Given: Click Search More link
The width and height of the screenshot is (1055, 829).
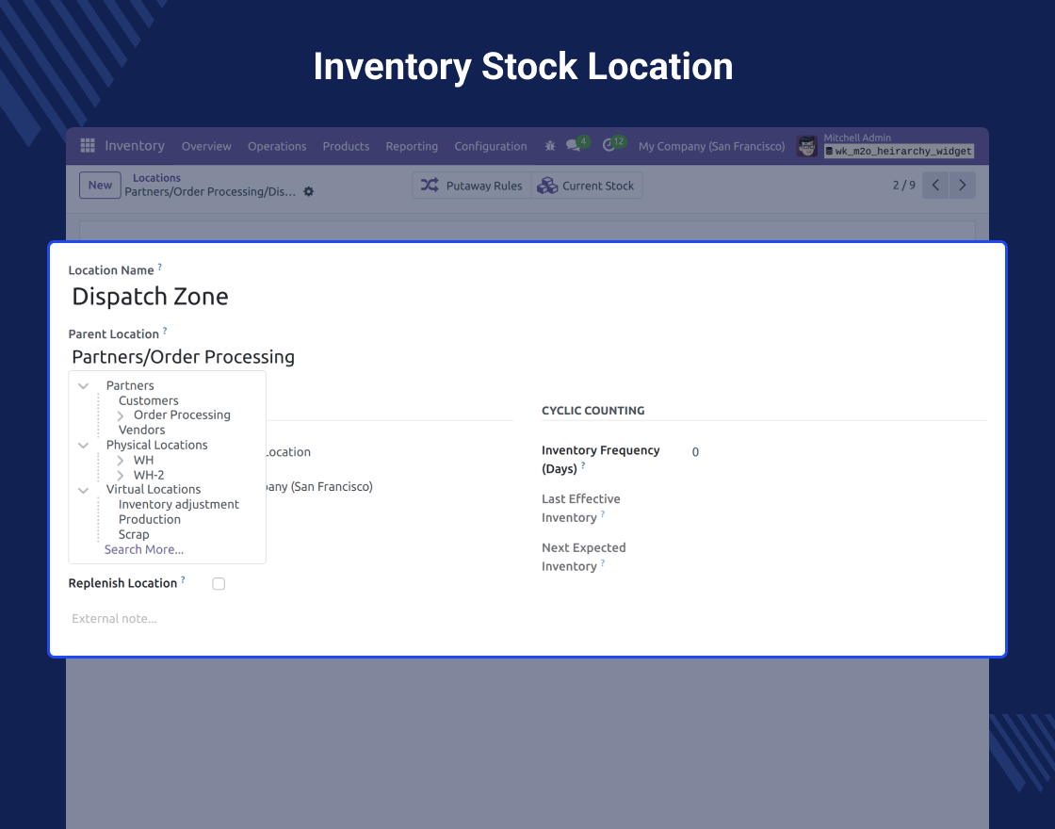Looking at the screenshot, I should (144, 549).
